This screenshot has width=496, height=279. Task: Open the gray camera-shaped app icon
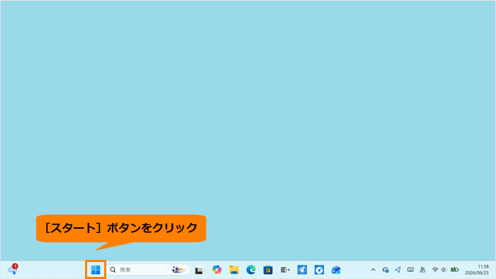(285, 270)
